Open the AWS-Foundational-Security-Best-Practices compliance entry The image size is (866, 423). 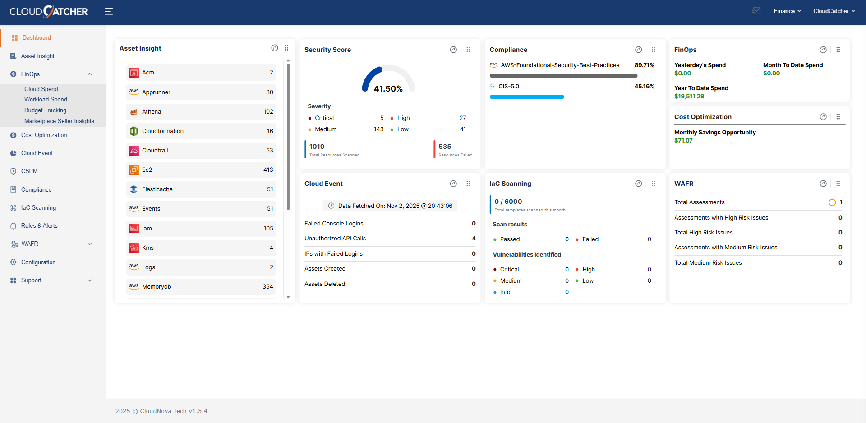[560, 65]
